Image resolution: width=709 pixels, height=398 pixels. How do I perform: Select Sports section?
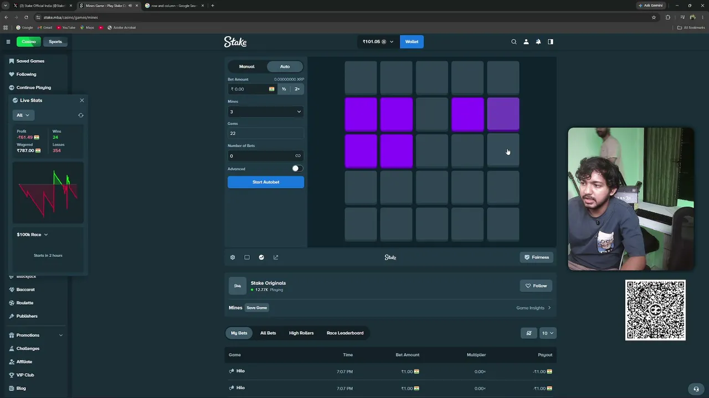[x=55, y=41]
